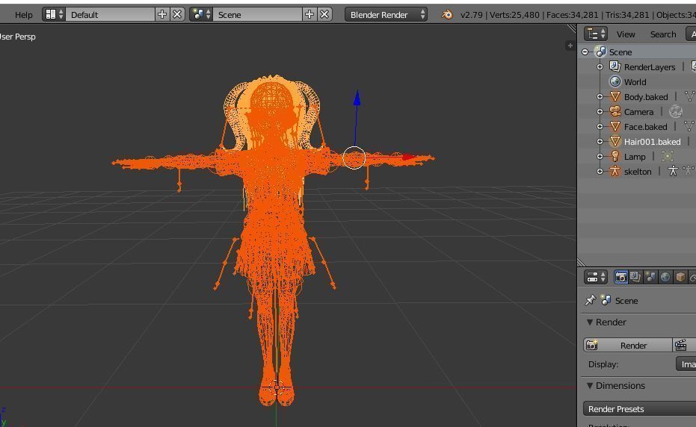Expand the RenderLayers entry
Screen dimensions: 696x427
click(x=600, y=67)
